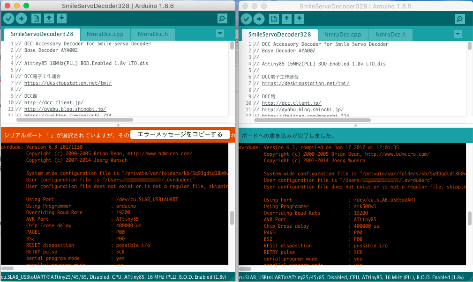Open desktopstation.net/tmi link in 1.8.6 editor
The height and width of the screenshot is (282, 473).
click(x=68, y=83)
